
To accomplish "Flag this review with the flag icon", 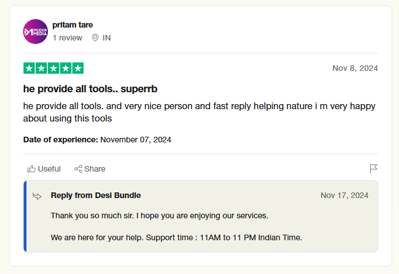I will (374, 169).
